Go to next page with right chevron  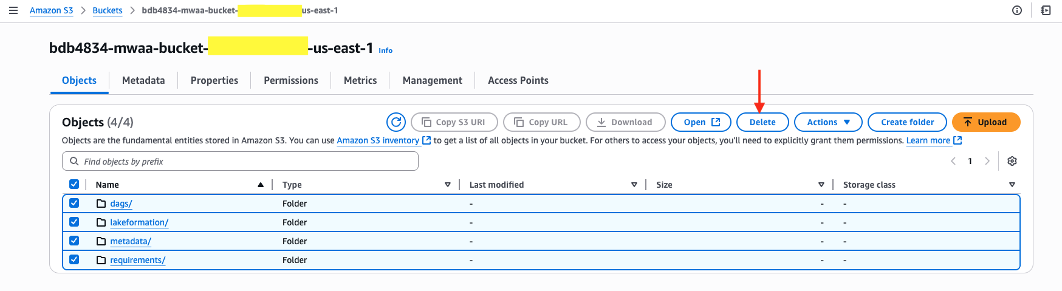(x=987, y=161)
